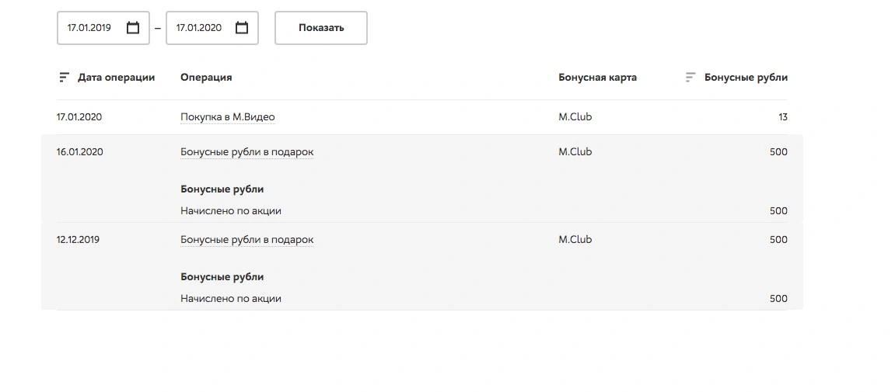This screenshot has height=392, width=895.
Task: Sort by Дата операции column header
Action: (117, 77)
